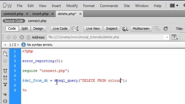Screen dimensions: 185x104
Task: Refresh design view icon
Action: 166,29
